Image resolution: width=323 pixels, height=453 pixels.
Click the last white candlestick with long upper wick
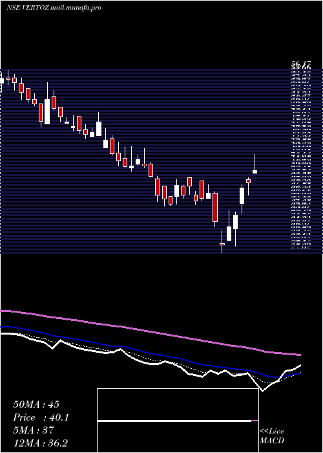tap(255, 164)
